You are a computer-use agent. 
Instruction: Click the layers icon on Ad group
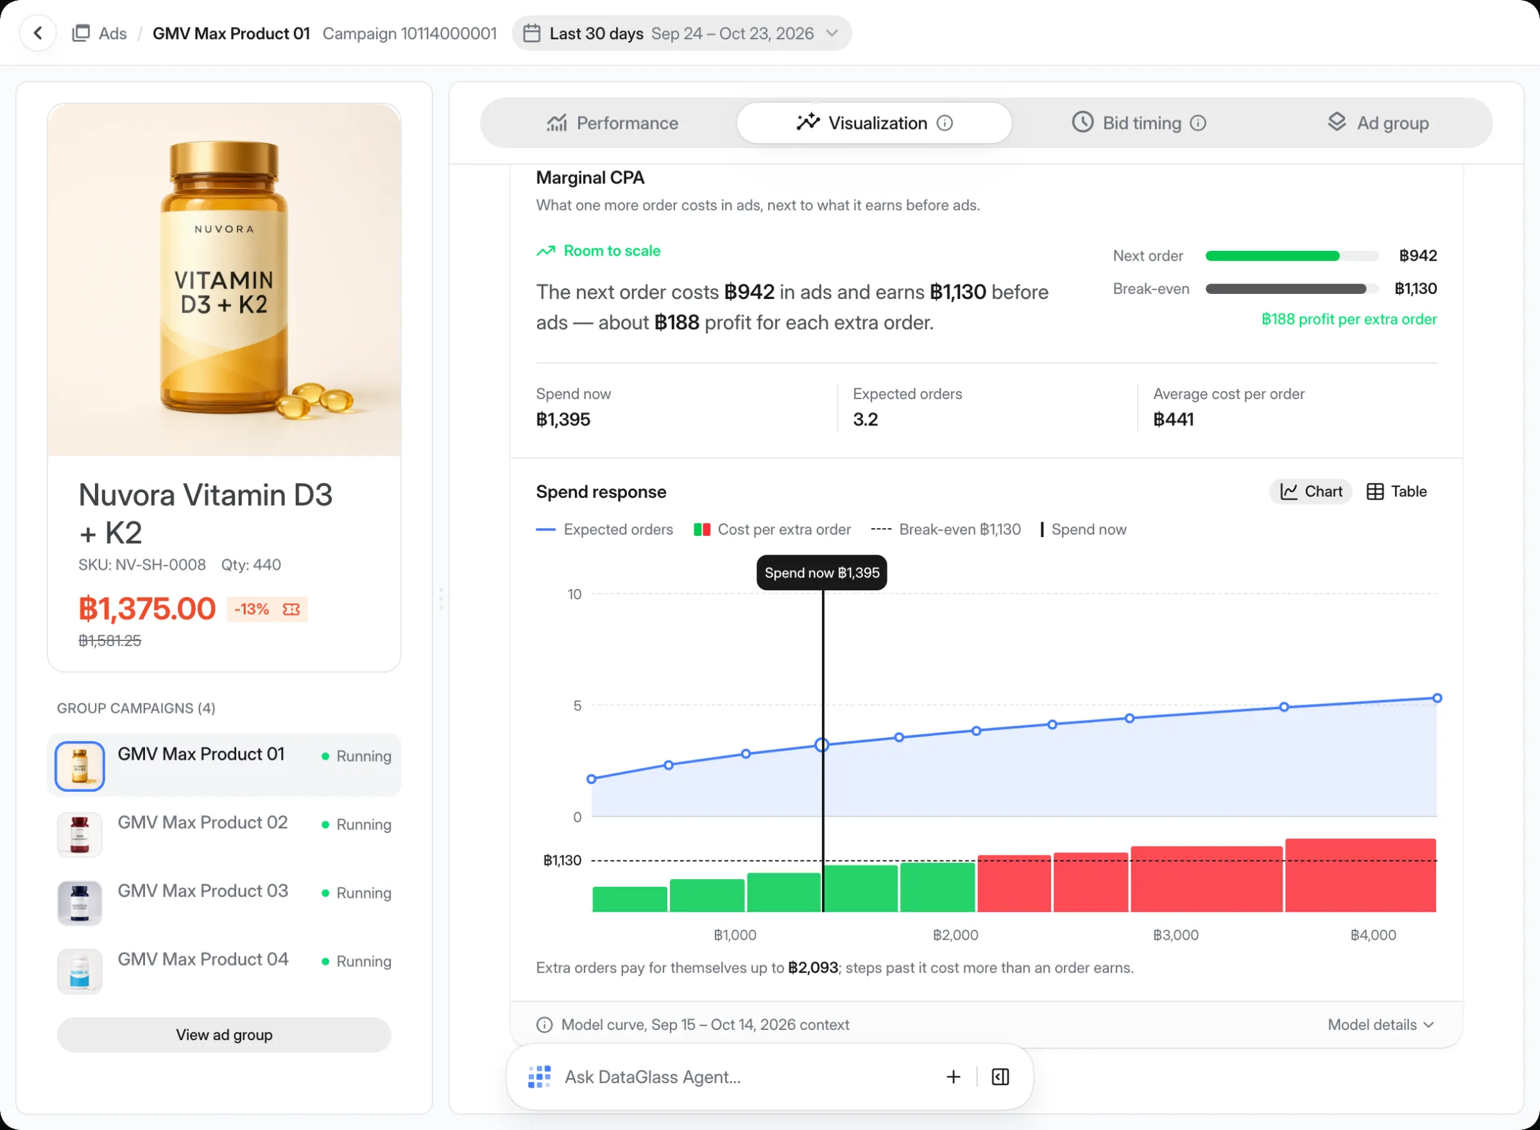coord(1337,123)
